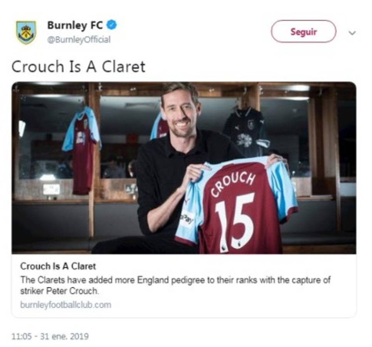Open the Burnley FC profile name
Viewport: 372px width, 347px height.
pyautogui.click(x=75, y=25)
